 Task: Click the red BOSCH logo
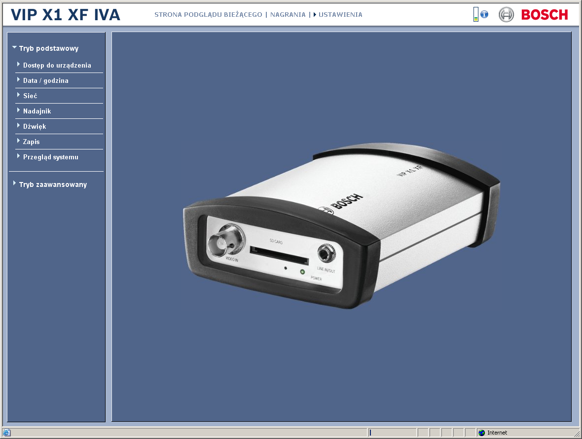(545, 15)
